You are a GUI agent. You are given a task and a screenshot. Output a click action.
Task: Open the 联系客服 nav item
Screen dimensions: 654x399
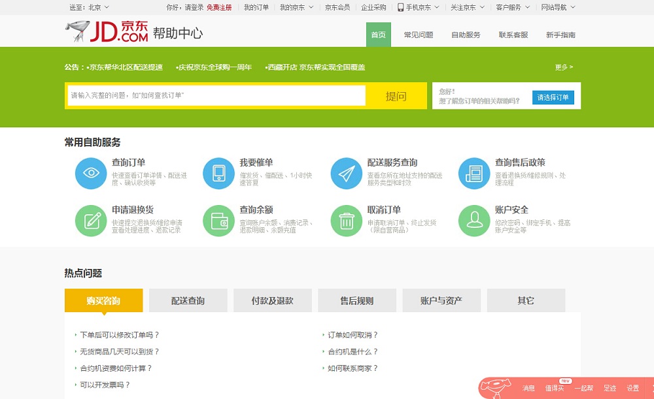513,35
